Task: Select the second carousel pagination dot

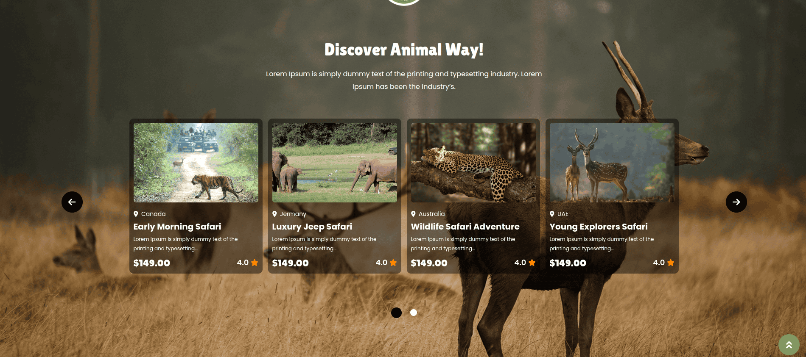Action: 414,313
